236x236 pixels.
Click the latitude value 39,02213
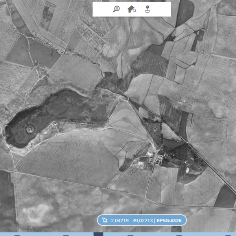pyautogui.click(x=142, y=221)
